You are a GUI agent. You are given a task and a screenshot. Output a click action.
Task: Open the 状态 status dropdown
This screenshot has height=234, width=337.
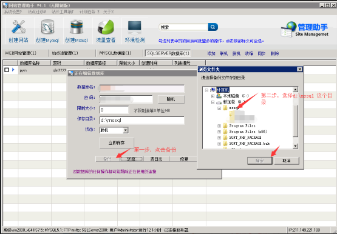pos(126,130)
